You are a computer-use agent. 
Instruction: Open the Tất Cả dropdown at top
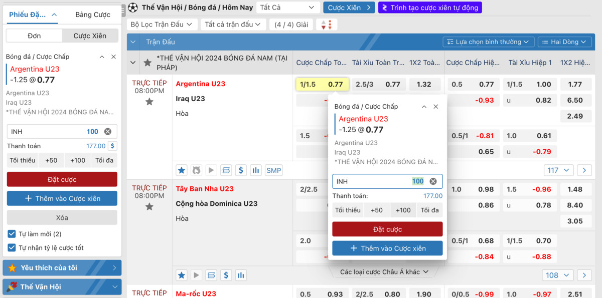(287, 8)
